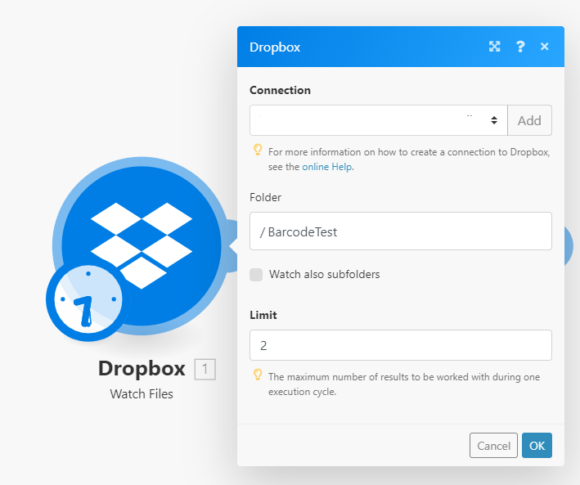The height and width of the screenshot is (485, 580).
Task: Click the Add connection button
Action: tap(529, 120)
